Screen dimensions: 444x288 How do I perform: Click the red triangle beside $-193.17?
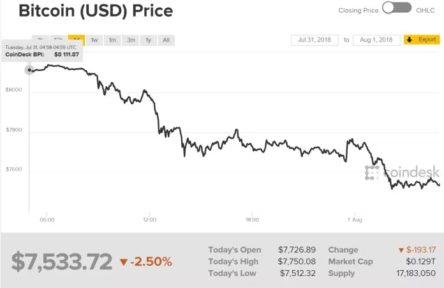(401, 250)
